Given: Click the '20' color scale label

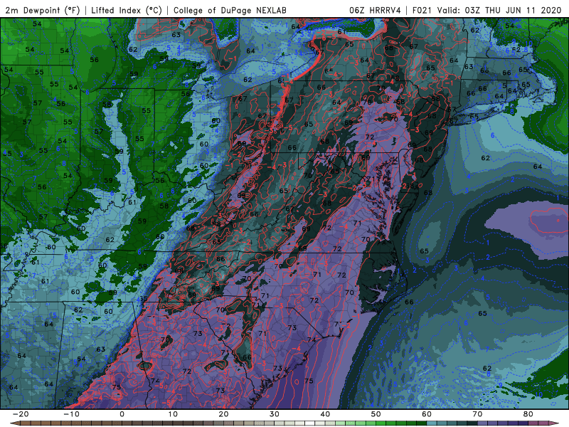Looking at the screenshot, I should tap(223, 414).
